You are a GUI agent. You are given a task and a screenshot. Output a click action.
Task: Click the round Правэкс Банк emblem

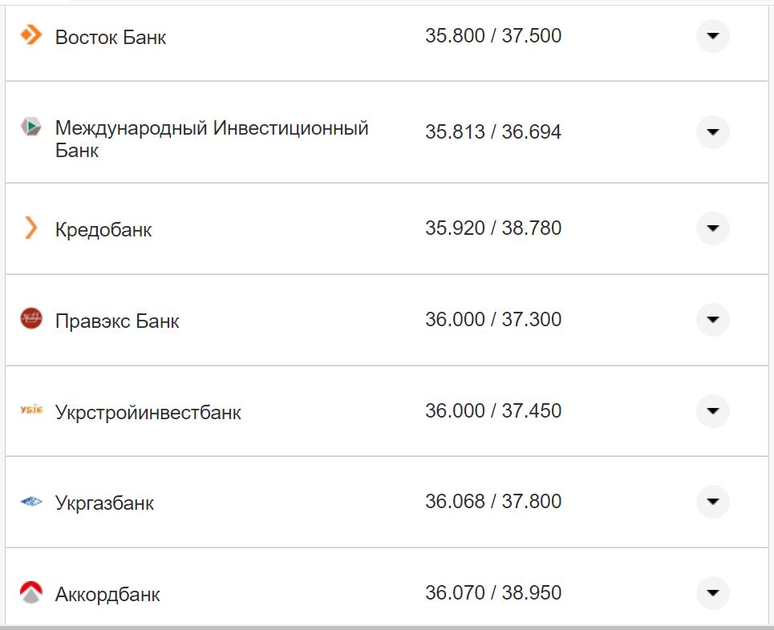[x=30, y=319]
